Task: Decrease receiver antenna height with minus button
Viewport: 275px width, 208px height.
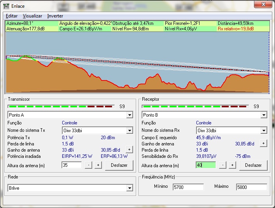Action: click(x=223, y=165)
